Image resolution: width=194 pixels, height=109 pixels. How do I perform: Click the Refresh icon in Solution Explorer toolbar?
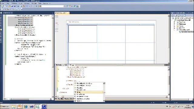[x=179, y=15]
